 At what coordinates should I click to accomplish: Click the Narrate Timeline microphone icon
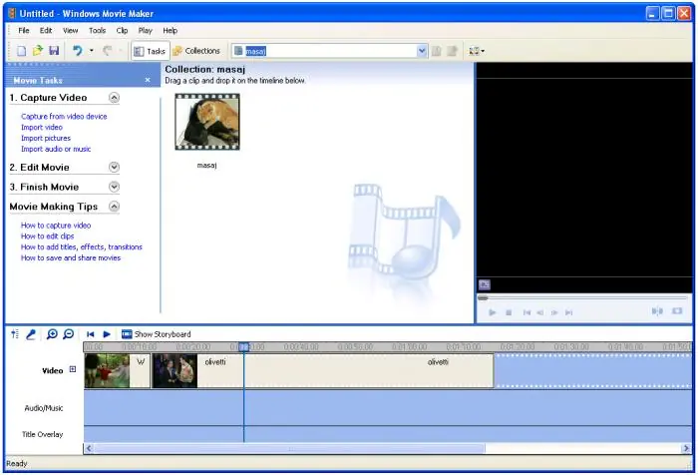pyautogui.click(x=31, y=333)
